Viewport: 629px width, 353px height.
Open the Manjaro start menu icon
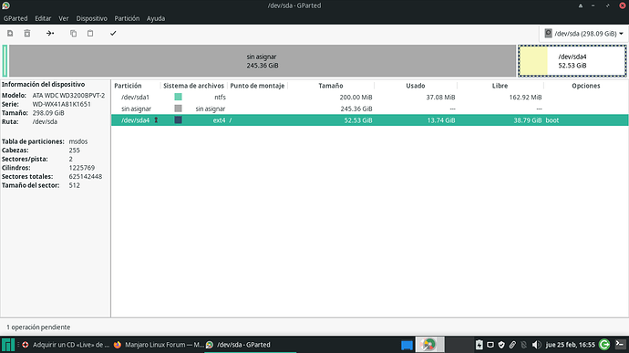tap(8, 345)
